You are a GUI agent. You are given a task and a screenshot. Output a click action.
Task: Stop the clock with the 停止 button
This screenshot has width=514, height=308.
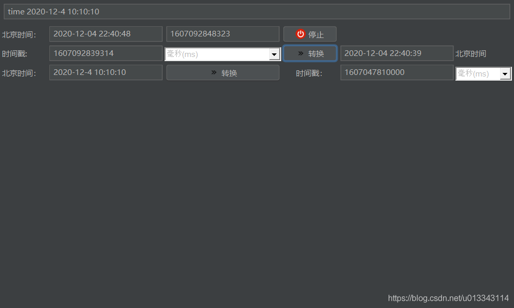(x=310, y=34)
